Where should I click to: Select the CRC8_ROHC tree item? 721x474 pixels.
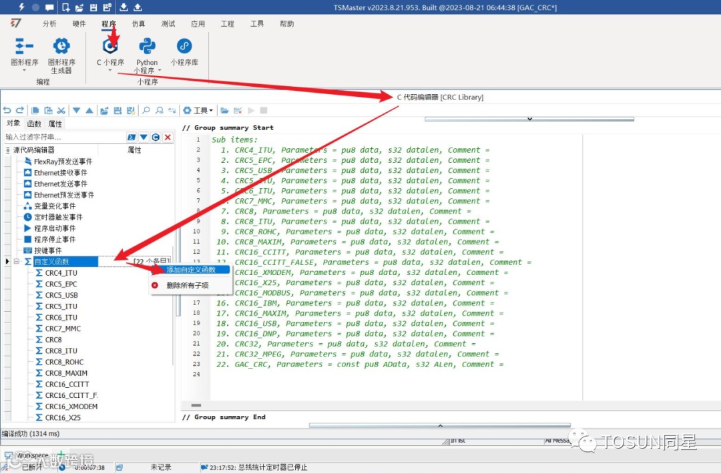pos(64,363)
